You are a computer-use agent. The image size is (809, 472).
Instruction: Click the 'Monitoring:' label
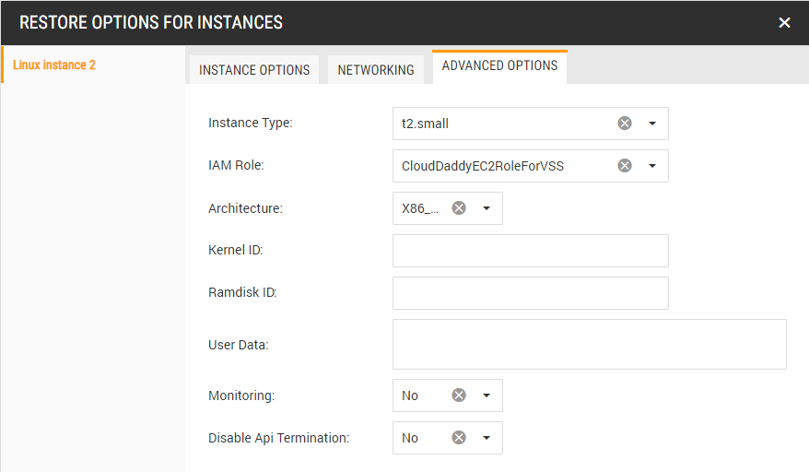coord(241,395)
